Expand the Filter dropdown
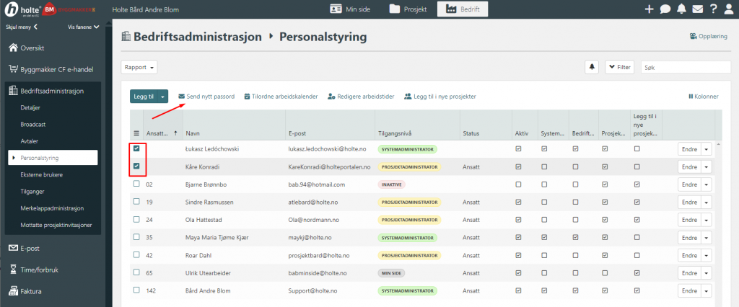The width and height of the screenshot is (739, 307). click(x=619, y=67)
